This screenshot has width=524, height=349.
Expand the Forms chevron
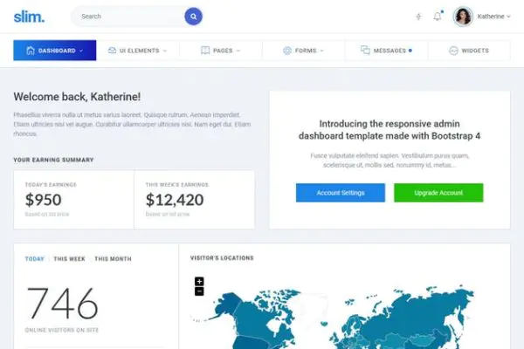coord(321,51)
